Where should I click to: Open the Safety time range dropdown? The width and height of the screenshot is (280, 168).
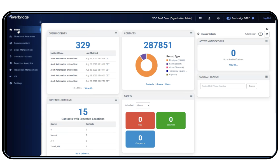click(143, 105)
